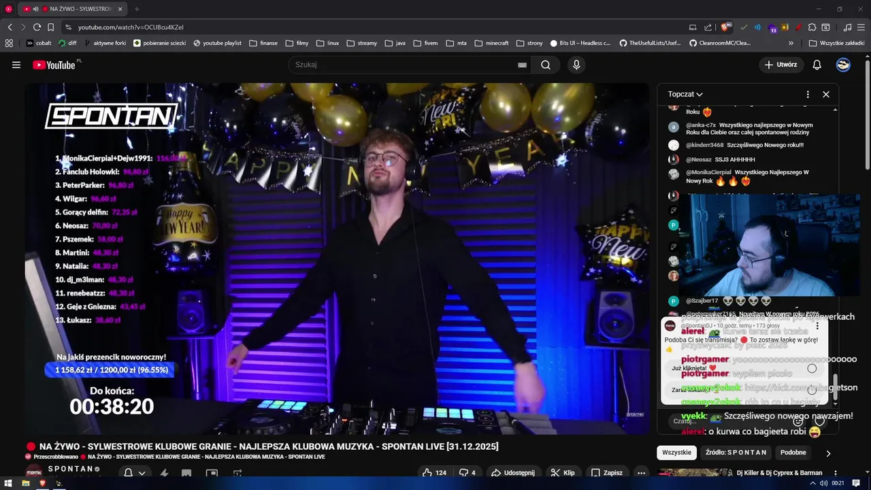Image resolution: width=871 pixels, height=490 pixels.
Task: Like the video with thumbs up
Action: tap(434, 472)
